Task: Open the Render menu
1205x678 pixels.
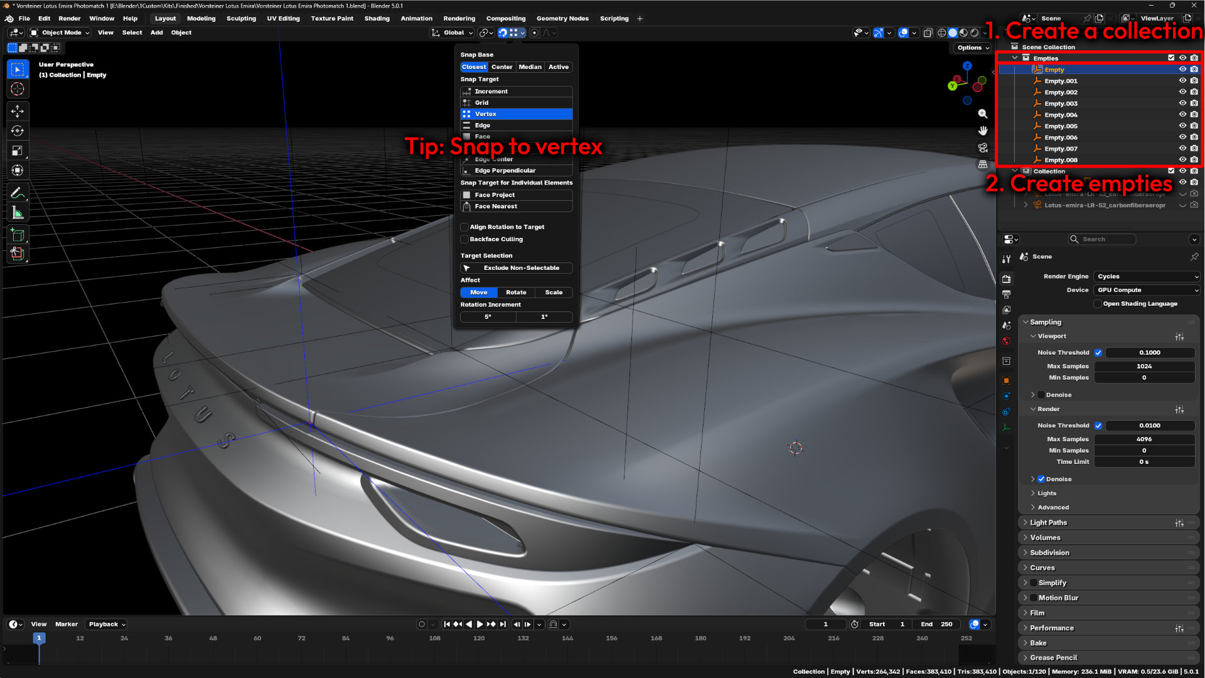Action: coord(70,18)
